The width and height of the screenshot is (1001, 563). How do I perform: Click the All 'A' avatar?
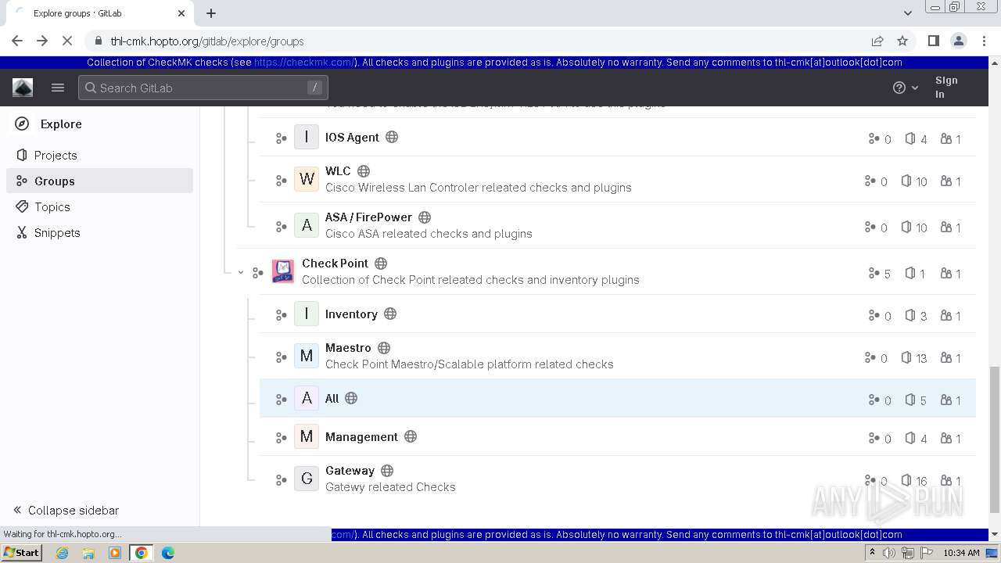click(x=307, y=398)
